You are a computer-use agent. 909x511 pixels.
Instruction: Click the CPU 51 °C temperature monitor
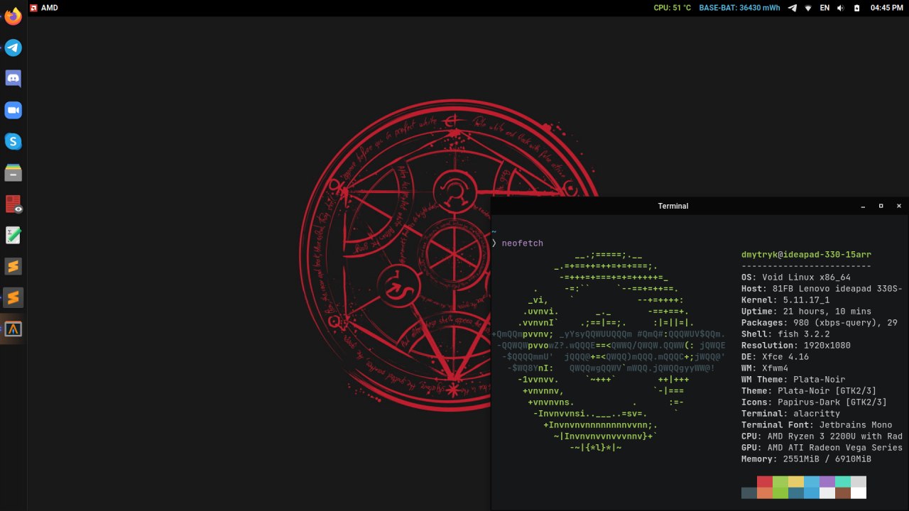click(x=672, y=8)
